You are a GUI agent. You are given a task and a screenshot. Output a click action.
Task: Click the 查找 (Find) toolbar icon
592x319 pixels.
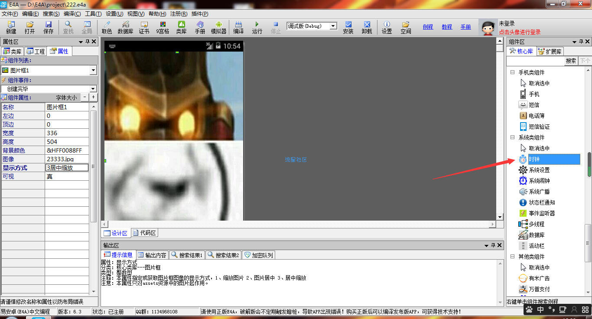pyautogui.click(x=68, y=27)
